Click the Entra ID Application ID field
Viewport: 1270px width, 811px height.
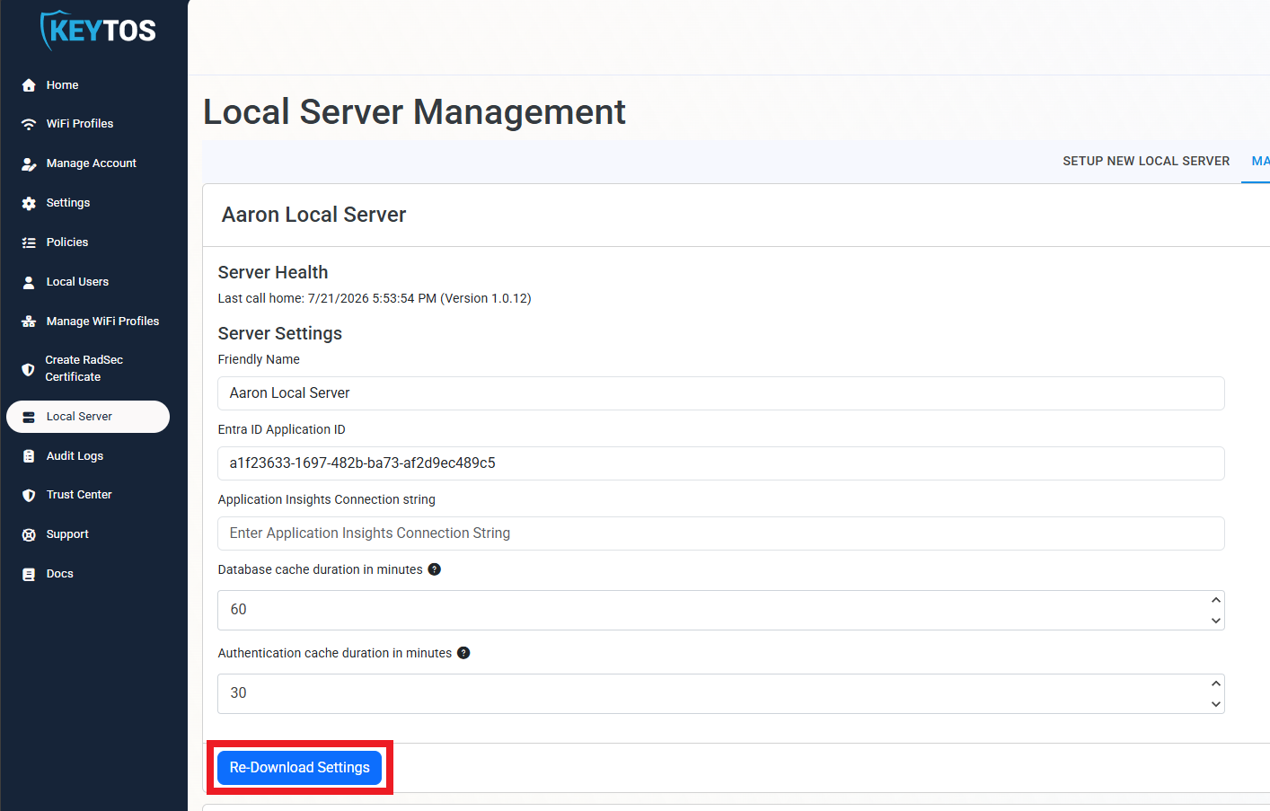tap(721, 463)
